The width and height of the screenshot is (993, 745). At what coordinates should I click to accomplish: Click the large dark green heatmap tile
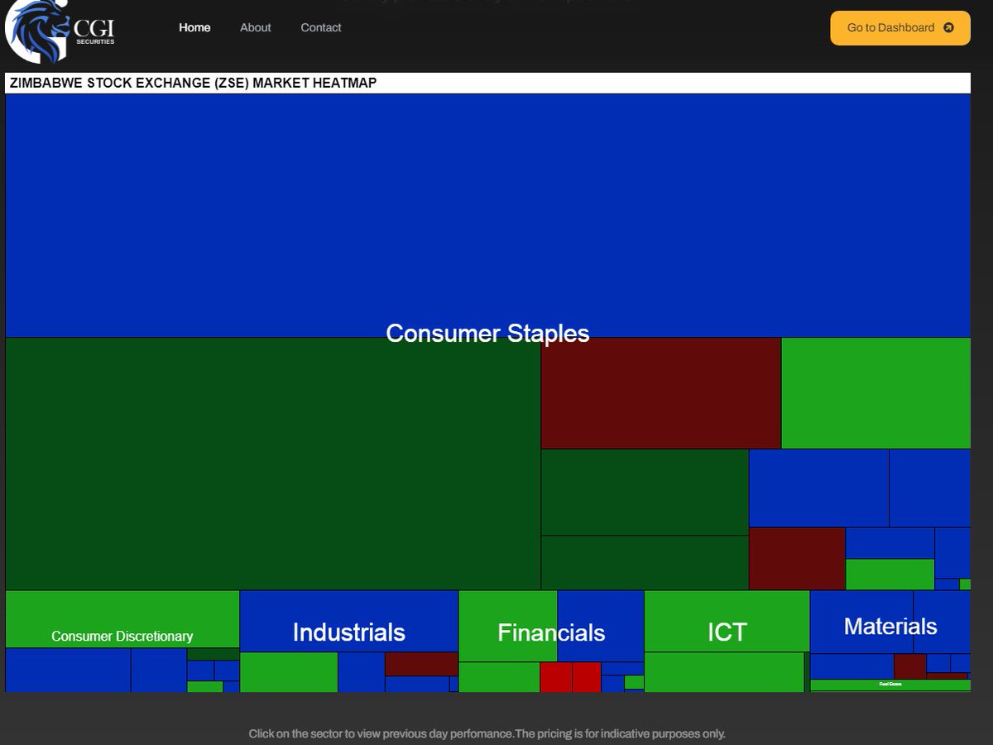tap(273, 464)
